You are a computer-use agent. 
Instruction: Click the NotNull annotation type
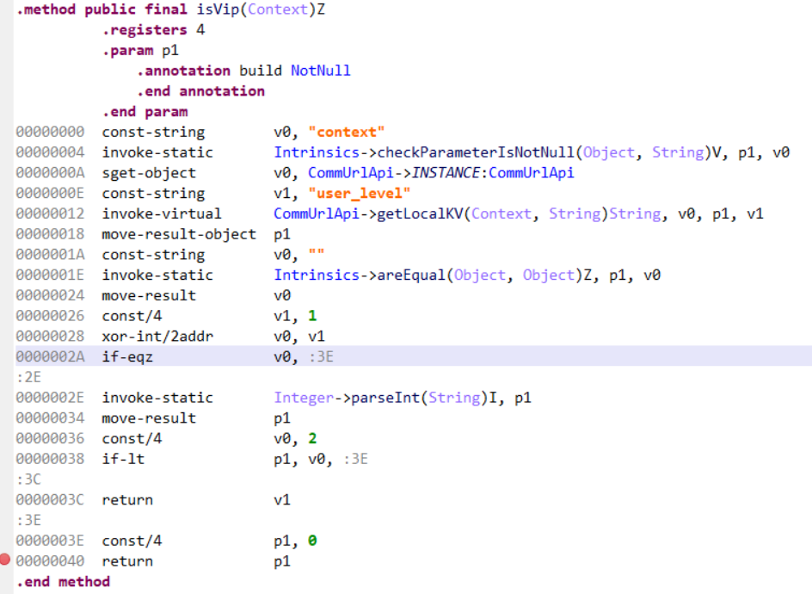[x=321, y=71]
